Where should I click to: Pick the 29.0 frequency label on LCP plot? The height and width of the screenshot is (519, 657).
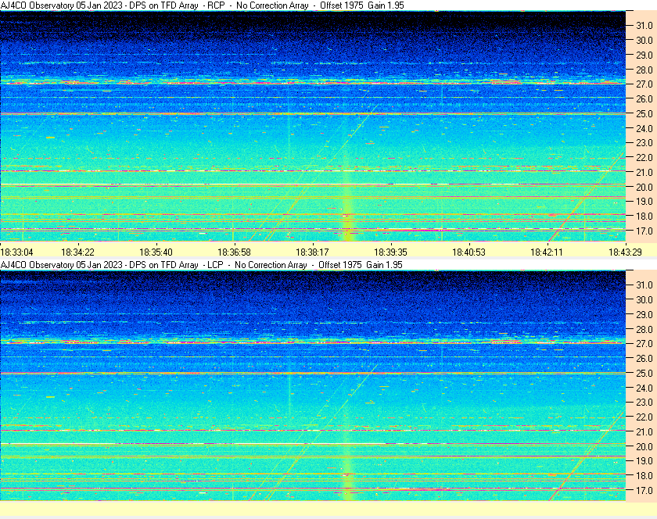[x=644, y=314]
